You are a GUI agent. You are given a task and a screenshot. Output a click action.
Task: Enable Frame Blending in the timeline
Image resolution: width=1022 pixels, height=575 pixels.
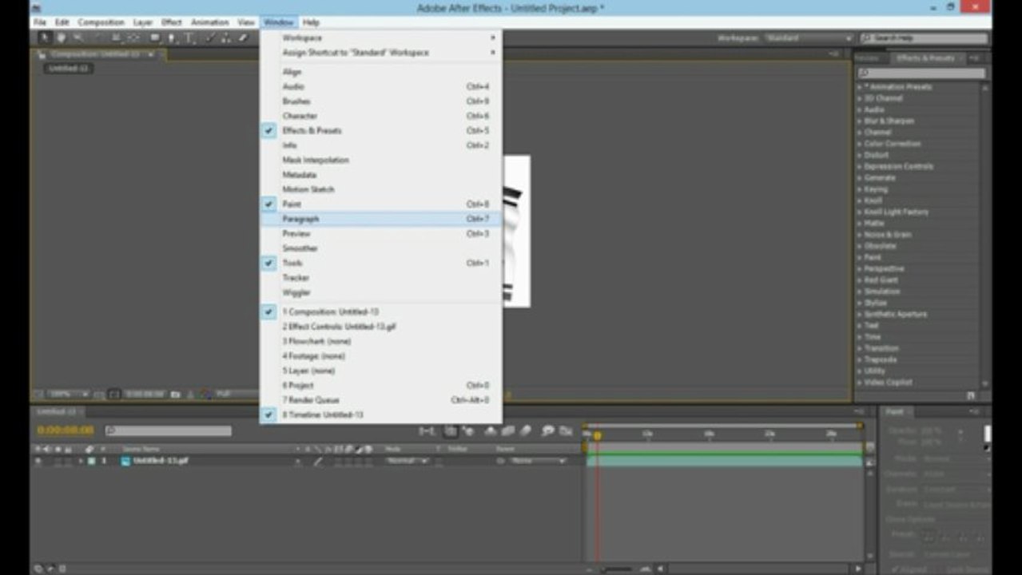click(507, 431)
